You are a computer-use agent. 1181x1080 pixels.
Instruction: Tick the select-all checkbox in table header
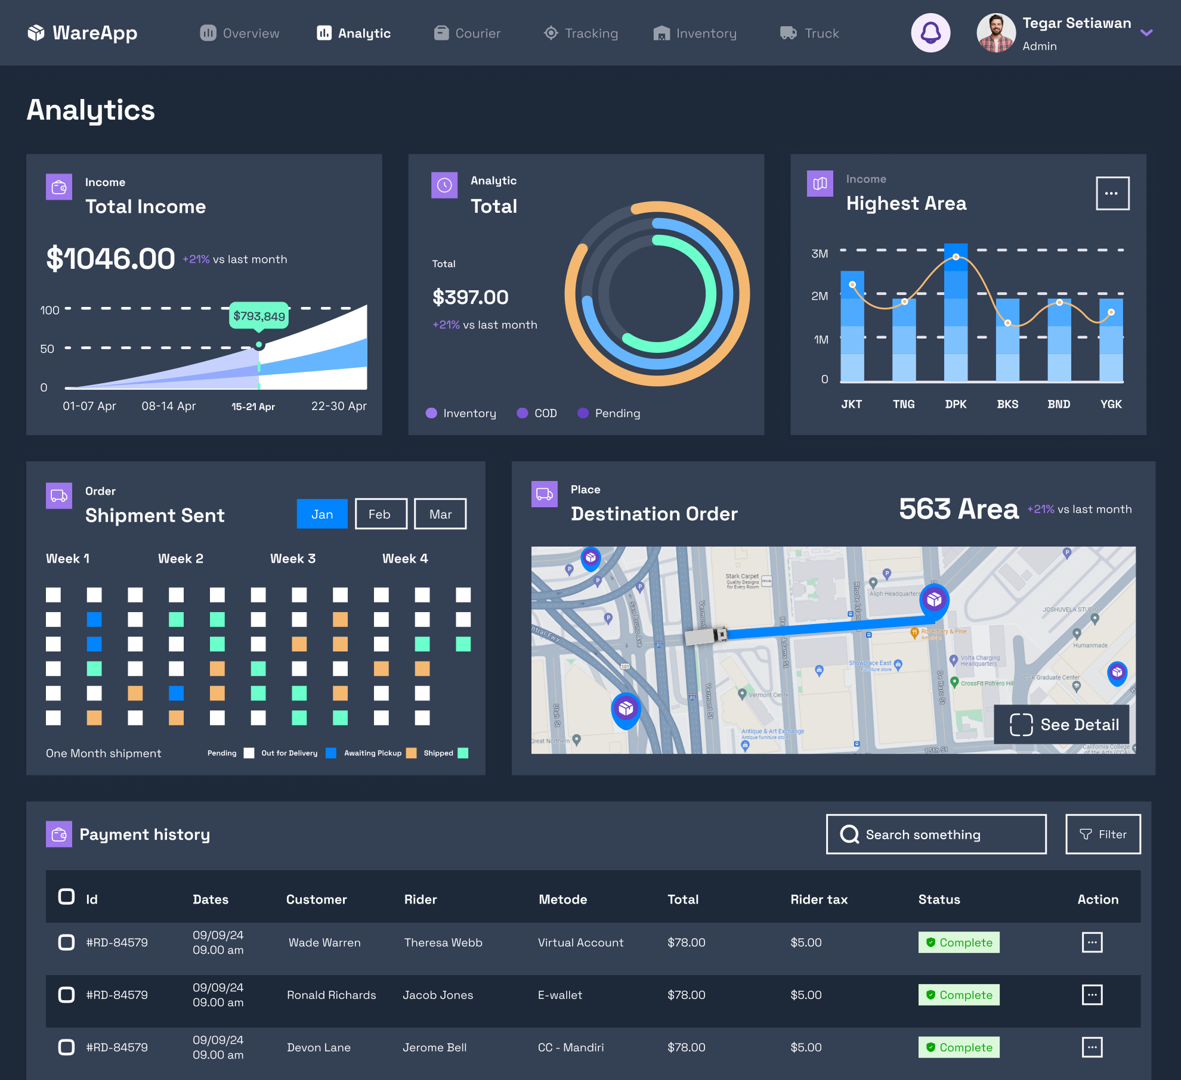[x=66, y=897]
